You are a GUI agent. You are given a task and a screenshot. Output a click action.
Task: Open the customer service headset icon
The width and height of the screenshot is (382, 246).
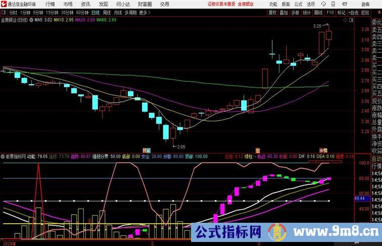pyautogui.click(x=323, y=4)
